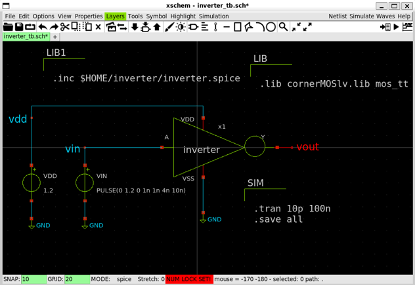Switch to the inverter_tb.sch tab
Screen dimensions: 415x285
(x=26, y=37)
